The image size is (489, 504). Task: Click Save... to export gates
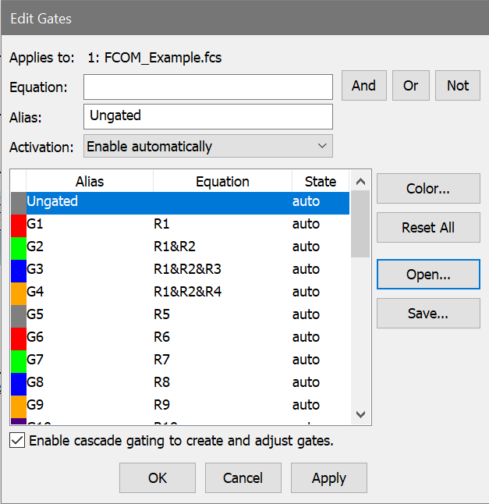click(x=427, y=314)
